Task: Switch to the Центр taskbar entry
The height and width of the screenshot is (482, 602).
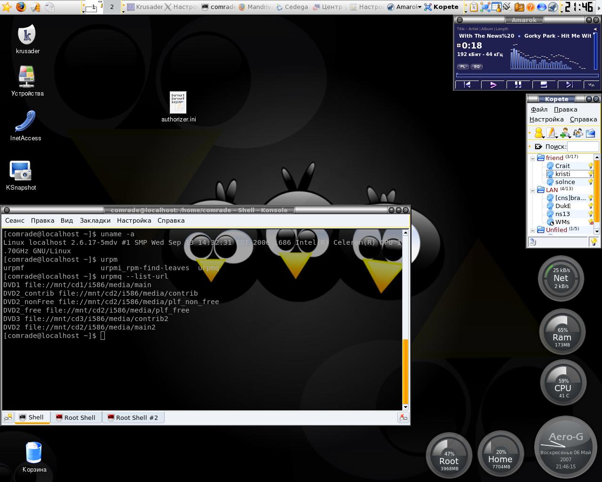Action: (x=329, y=7)
